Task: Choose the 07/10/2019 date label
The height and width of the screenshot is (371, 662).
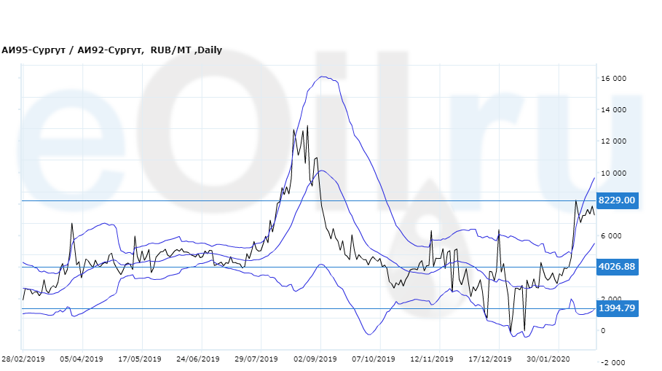Action: point(373,359)
